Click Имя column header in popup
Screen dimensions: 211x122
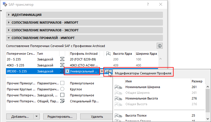tap(158, 81)
